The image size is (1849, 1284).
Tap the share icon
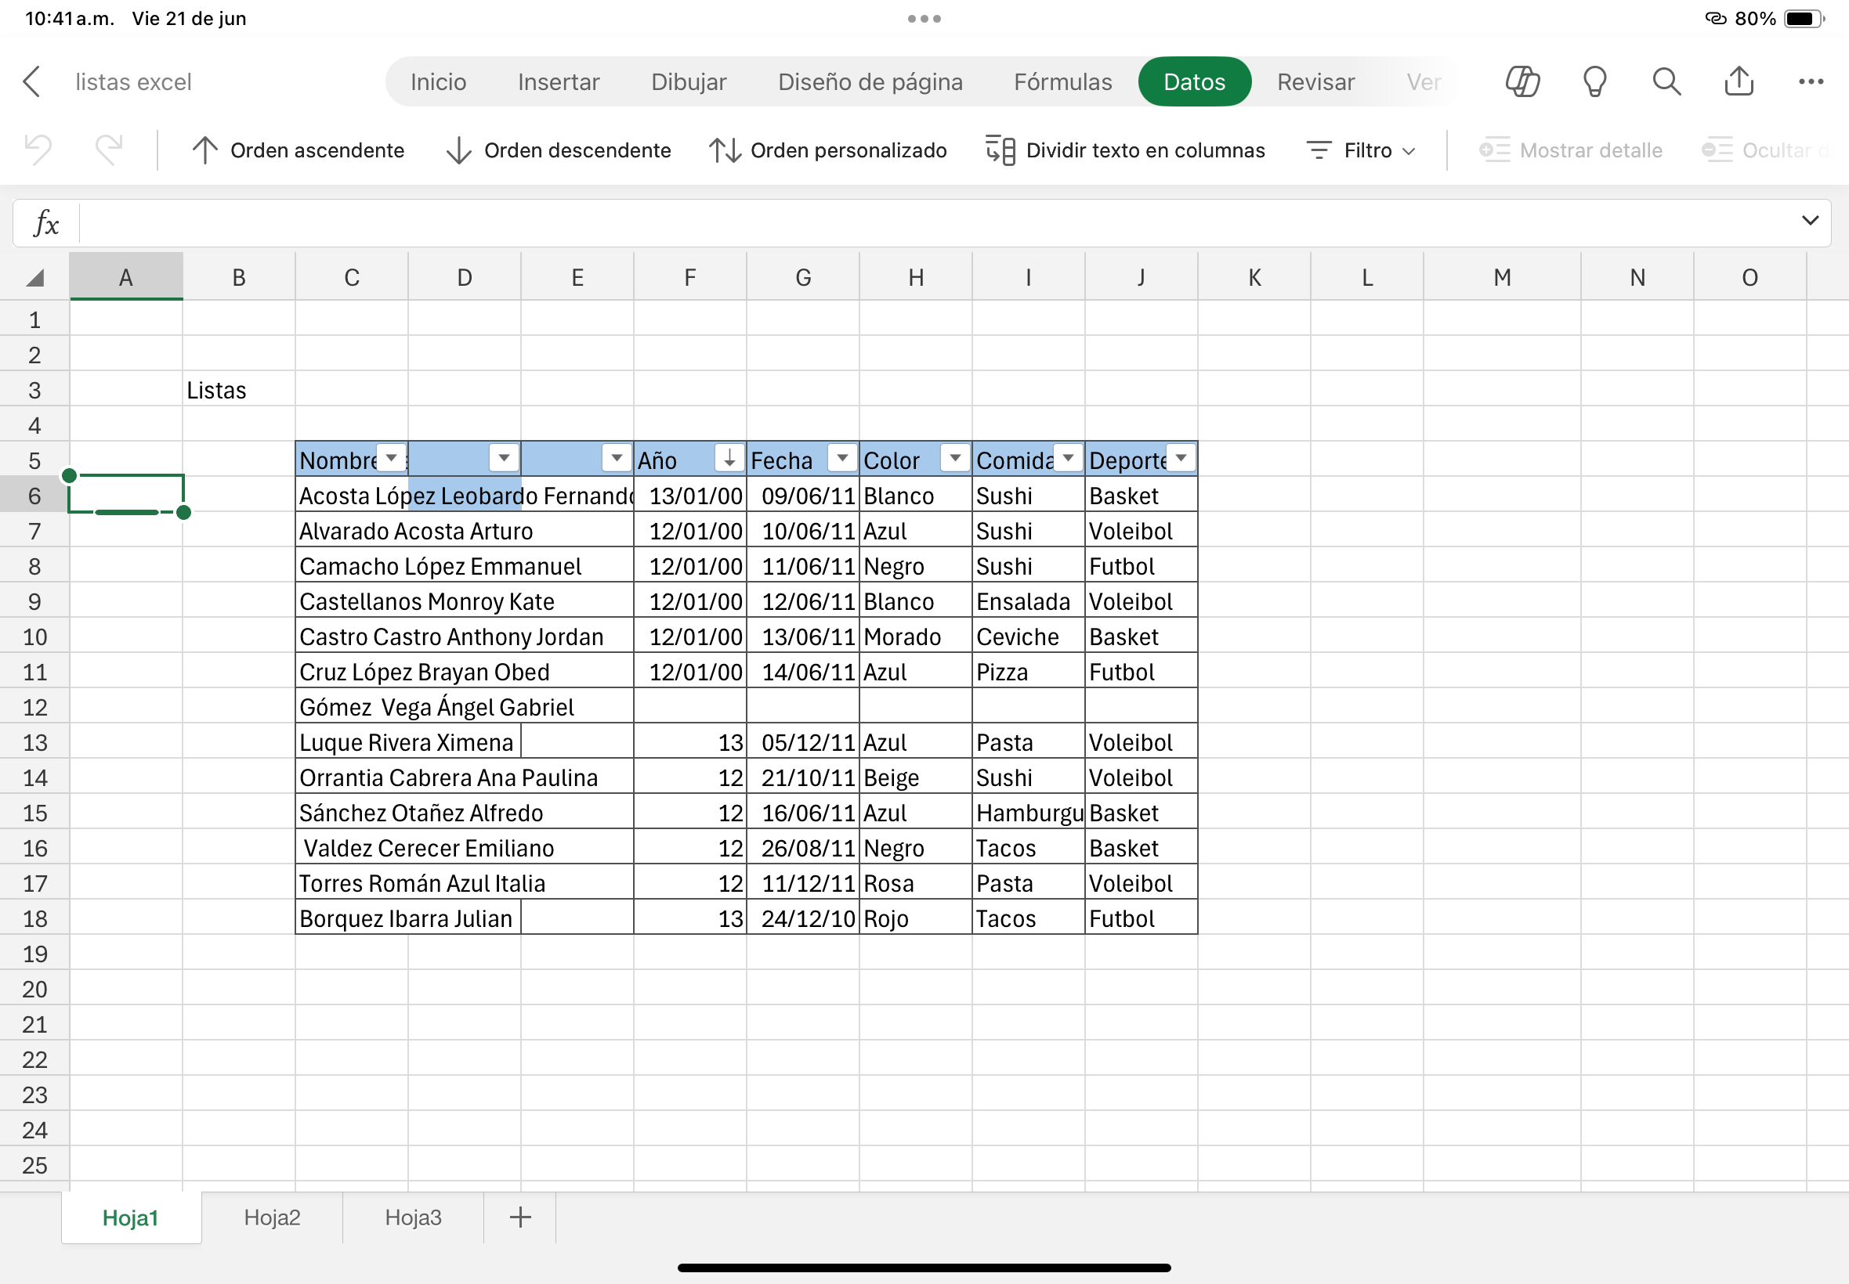[1739, 81]
